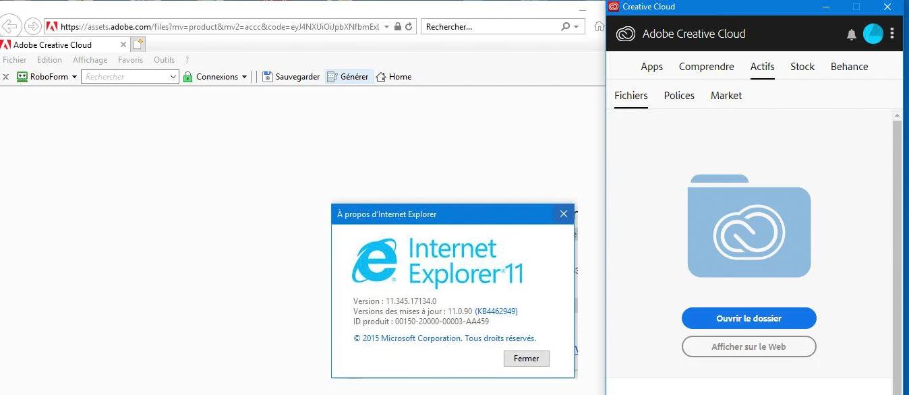Open the Creative Cloud profile avatar

873,34
